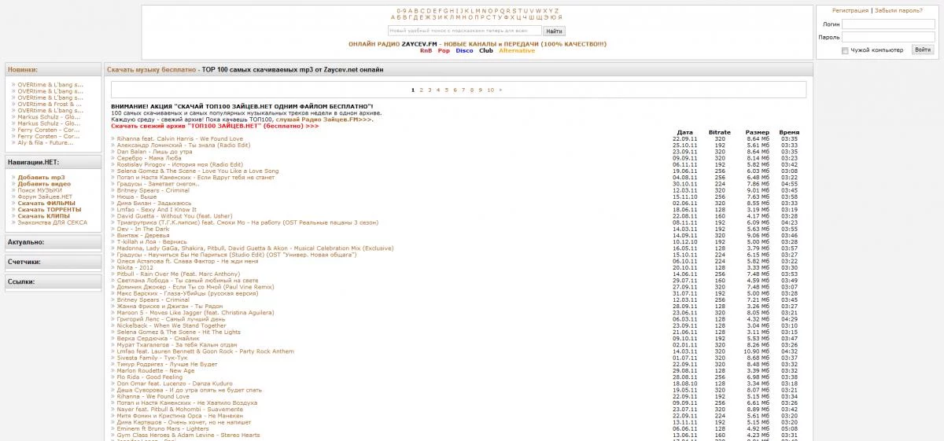The width and height of the screenshot is (944, 441).
Task: Select the RnB radio channel
Action: (x=426, y=50)
